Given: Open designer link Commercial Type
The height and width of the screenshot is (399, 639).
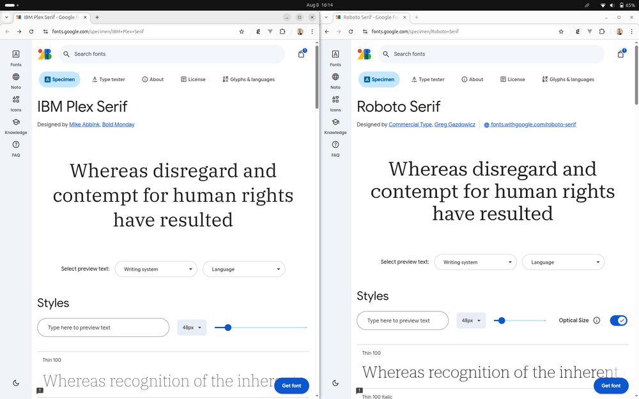Looking at the screenshot, I should pyautogui.click(x=410, y=124).
